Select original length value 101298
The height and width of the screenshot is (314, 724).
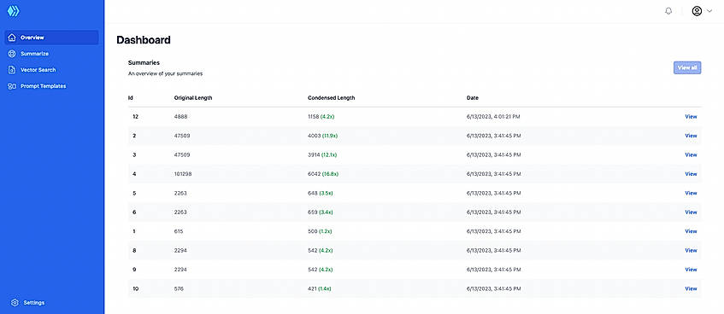pyautogui.click(x=183, y=174)
